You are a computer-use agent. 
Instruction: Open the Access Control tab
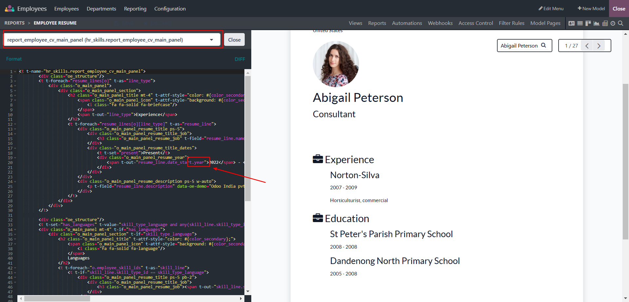[x=476, y=23]
